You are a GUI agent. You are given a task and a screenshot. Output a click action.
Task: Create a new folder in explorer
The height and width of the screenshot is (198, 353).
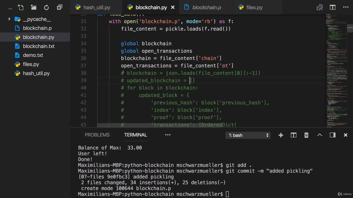pos(33,7)
